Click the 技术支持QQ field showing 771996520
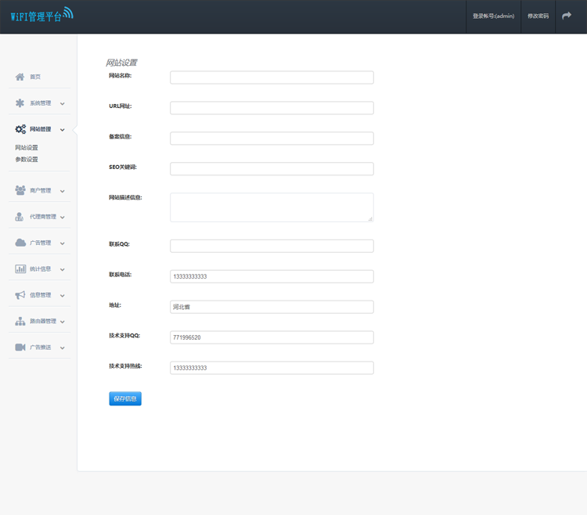 coord(272,337)
